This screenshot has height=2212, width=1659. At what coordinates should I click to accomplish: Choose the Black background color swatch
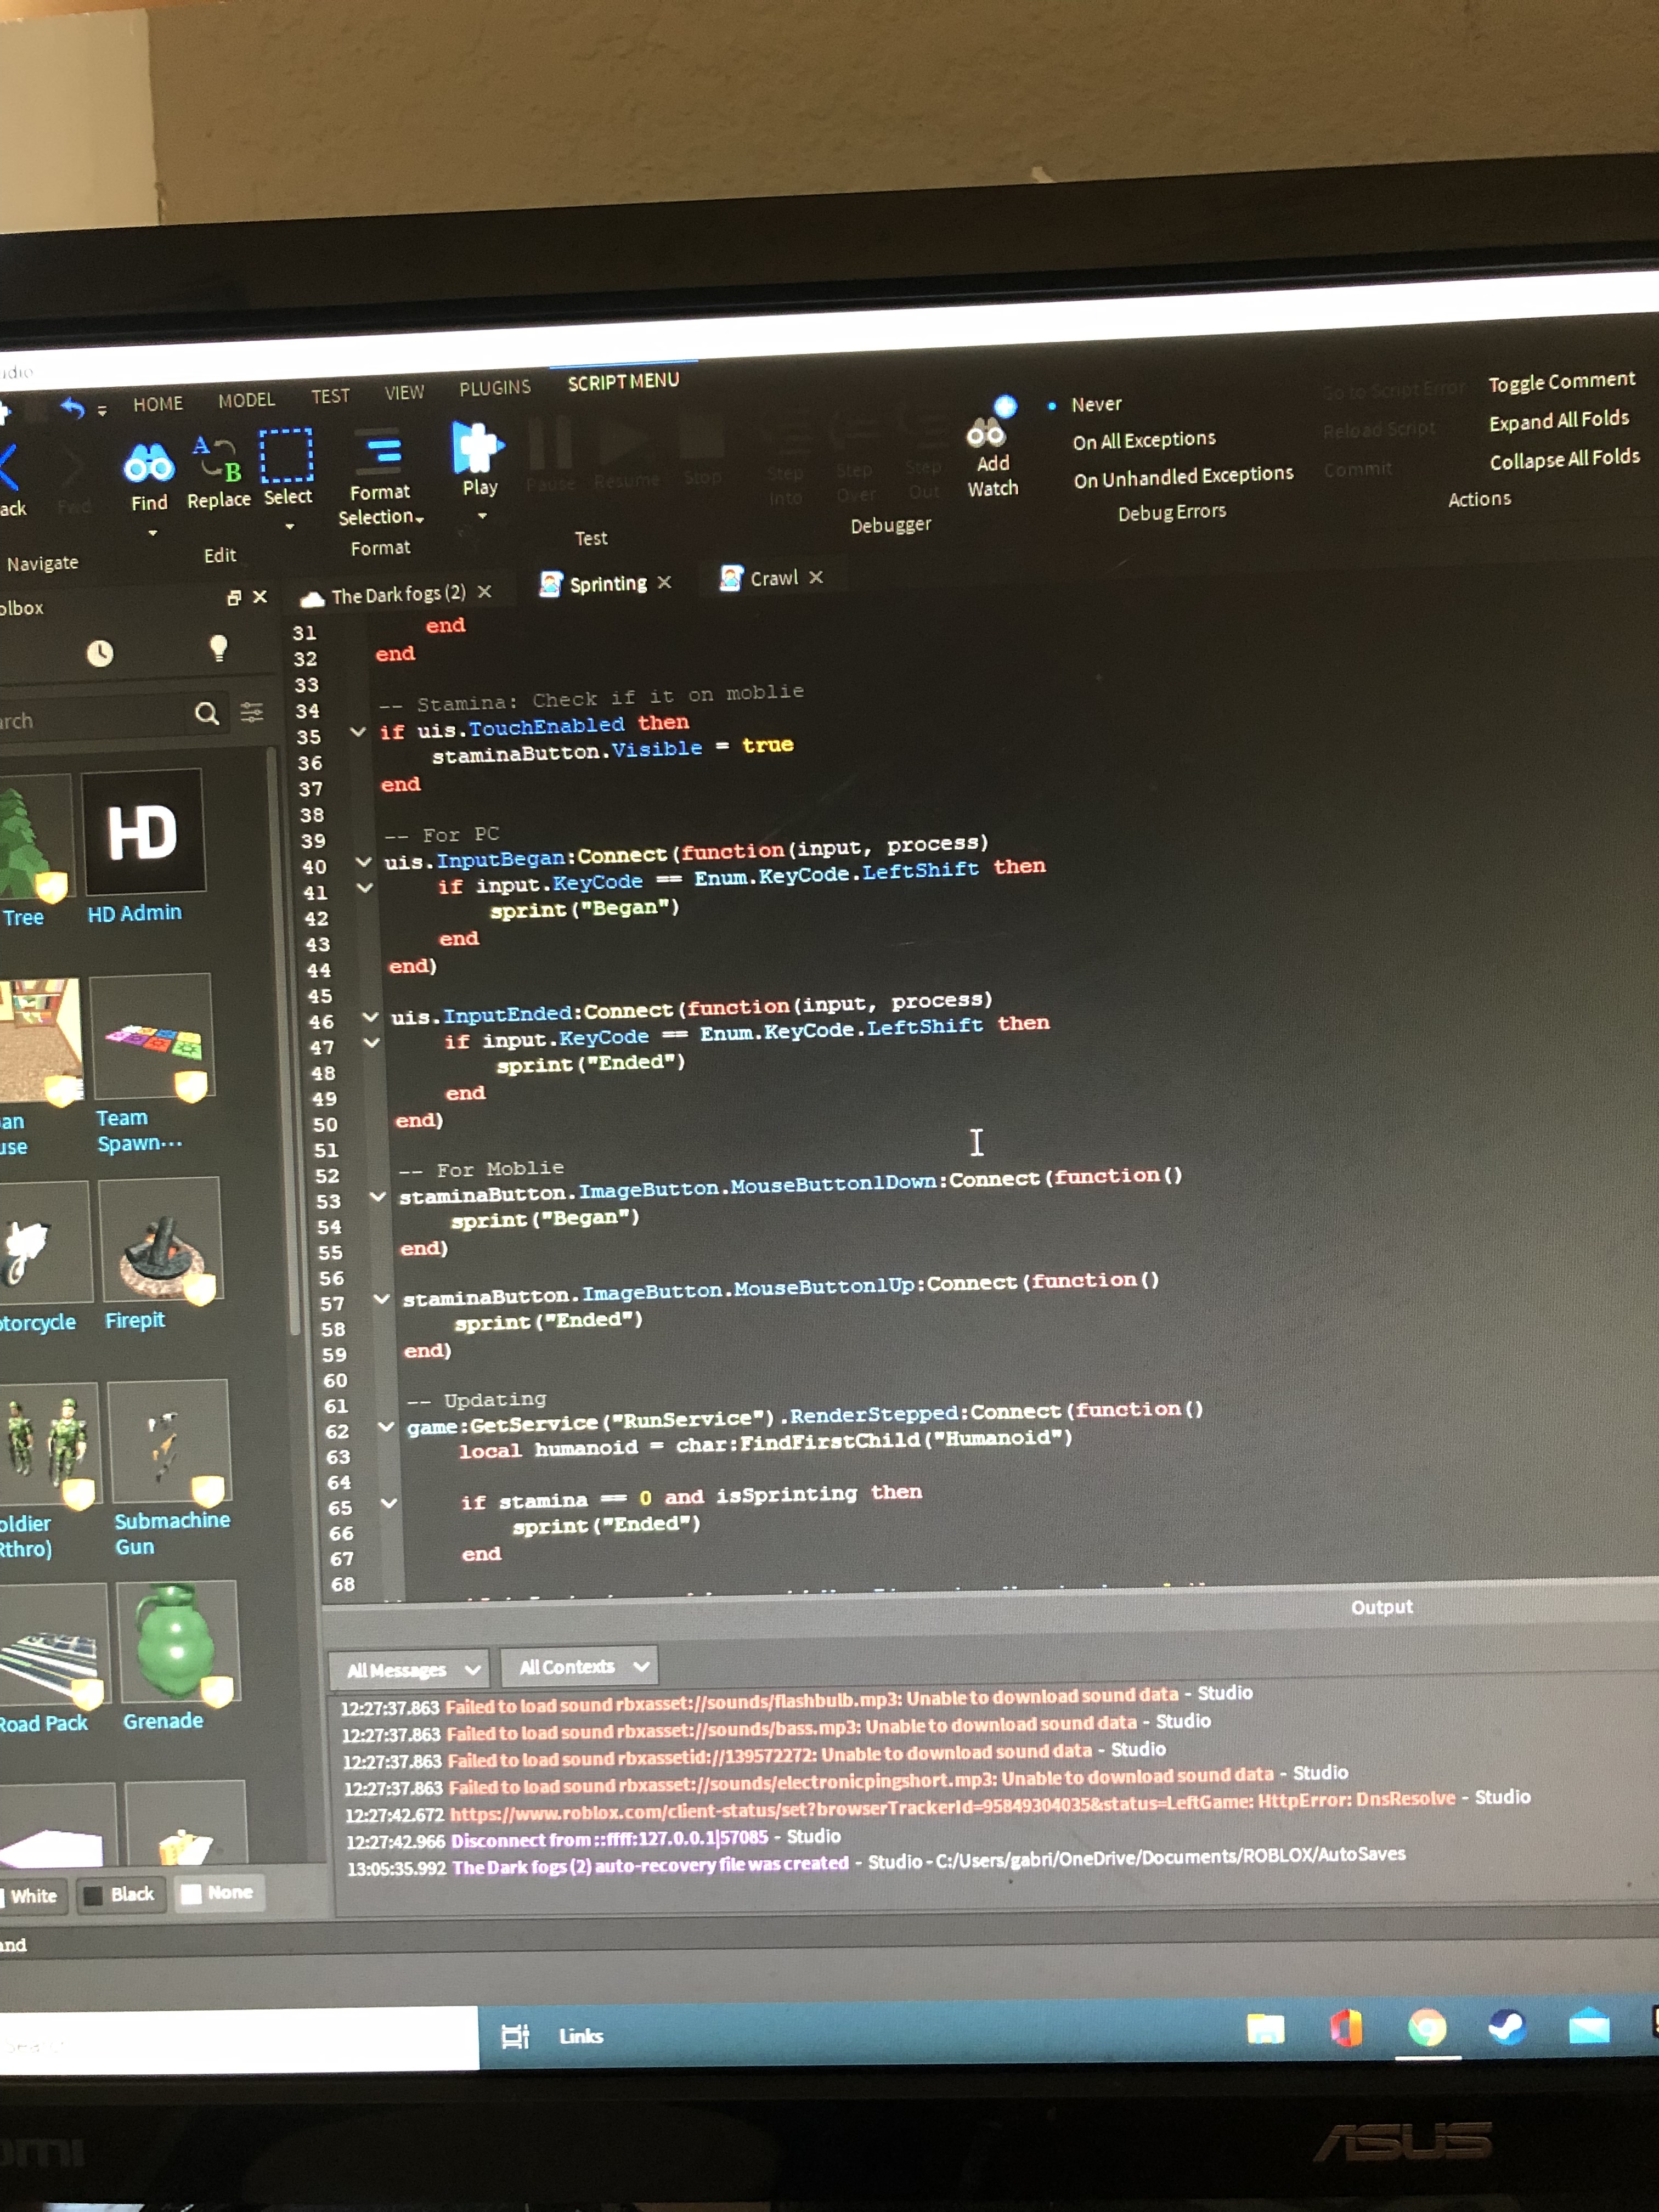(121, 1894)
